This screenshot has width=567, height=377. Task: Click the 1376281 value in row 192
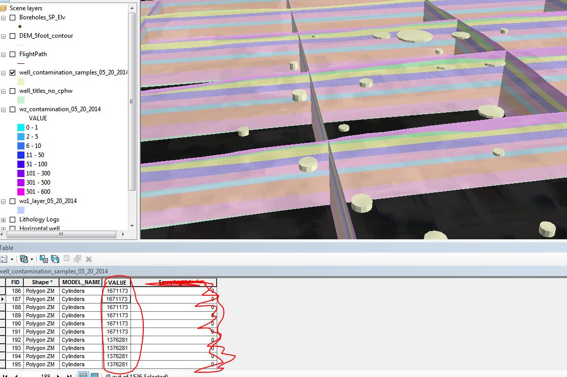[117, 340]
